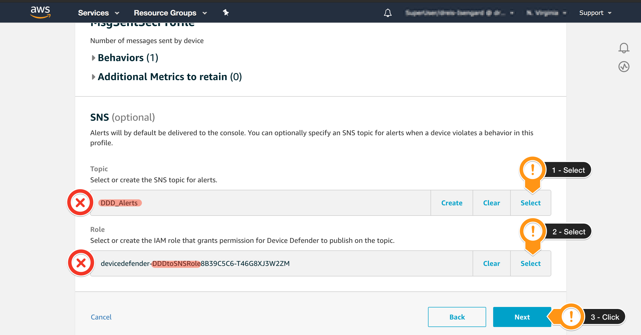Open the Resource Groups menu
641x335 pixels.
tap(170, 13)
